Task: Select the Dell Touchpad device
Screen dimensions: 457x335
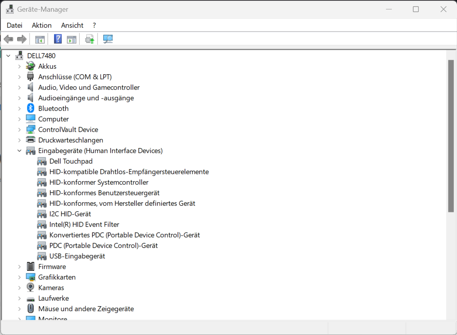Action: pos(71,161)
